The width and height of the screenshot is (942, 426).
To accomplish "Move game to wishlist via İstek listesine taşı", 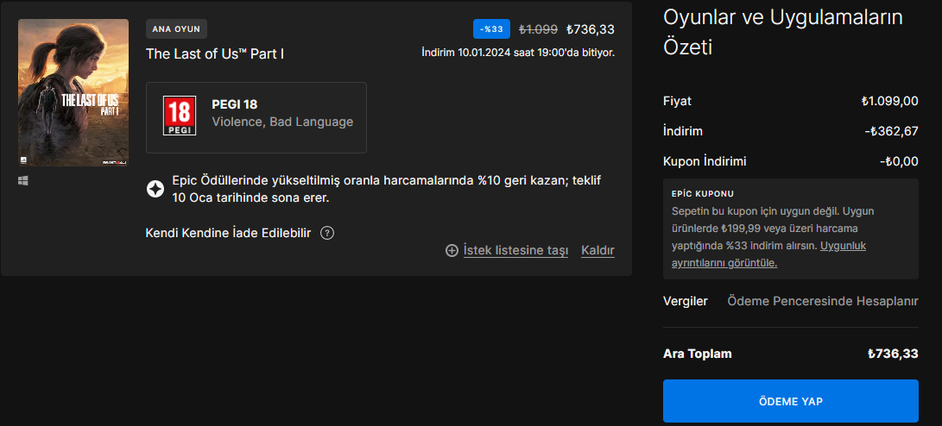I will [x=515, y=251].
